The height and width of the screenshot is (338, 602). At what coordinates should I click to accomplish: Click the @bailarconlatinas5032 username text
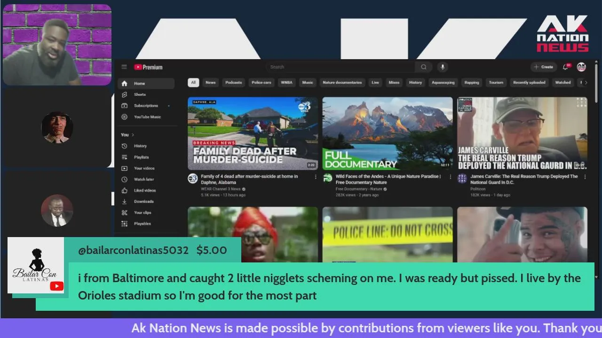pos(133,250)
